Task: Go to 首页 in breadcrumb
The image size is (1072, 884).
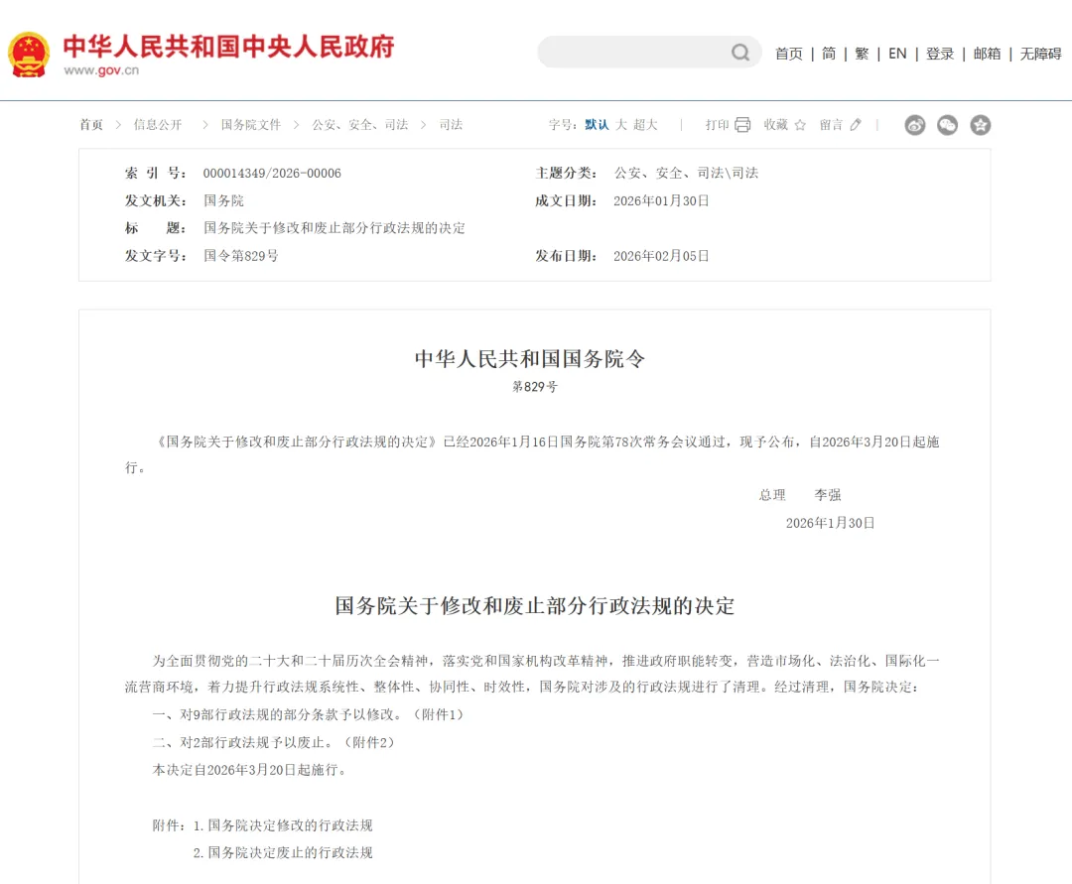Action: click(91, 124)
